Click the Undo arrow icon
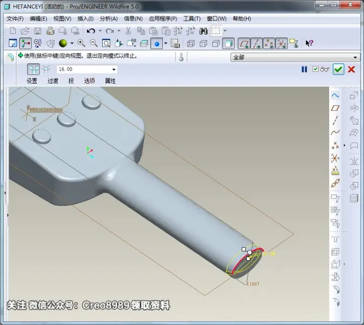This screenshot has width=364, height=325. click(x=91, y=31)
